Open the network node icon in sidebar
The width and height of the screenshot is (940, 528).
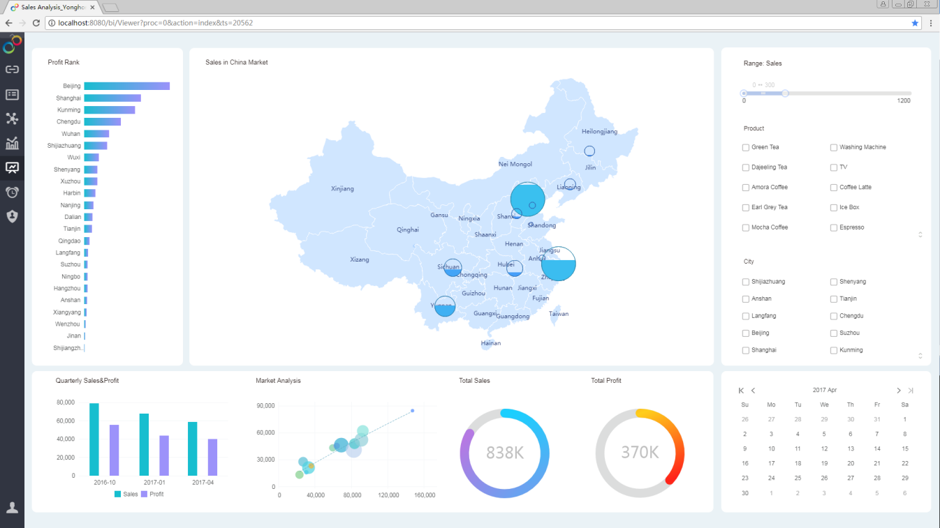(12, 119)
